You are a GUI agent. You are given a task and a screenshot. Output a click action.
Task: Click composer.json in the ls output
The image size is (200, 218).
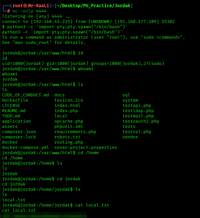click(19, 132)
